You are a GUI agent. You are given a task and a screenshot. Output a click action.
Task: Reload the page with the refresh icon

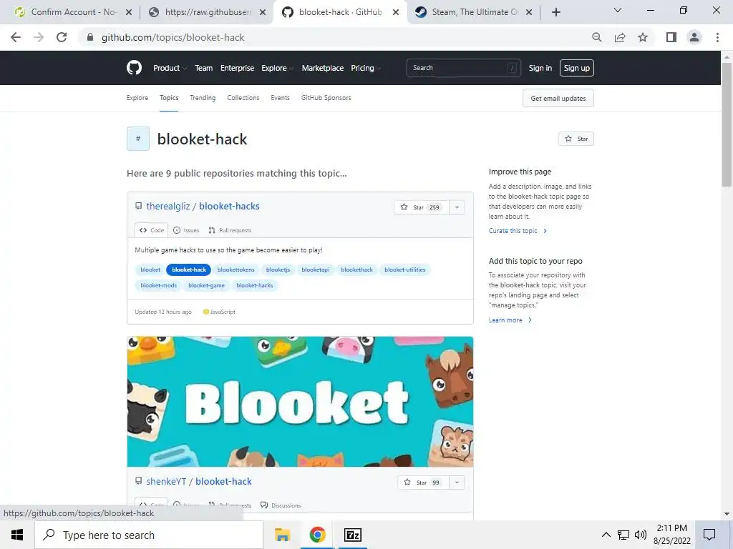tap(62, 37)
